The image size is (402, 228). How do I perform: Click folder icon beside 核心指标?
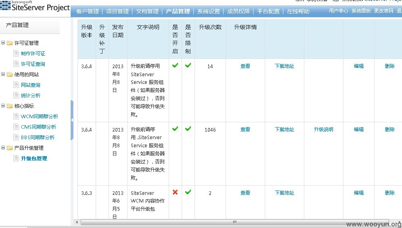point(10,106)
